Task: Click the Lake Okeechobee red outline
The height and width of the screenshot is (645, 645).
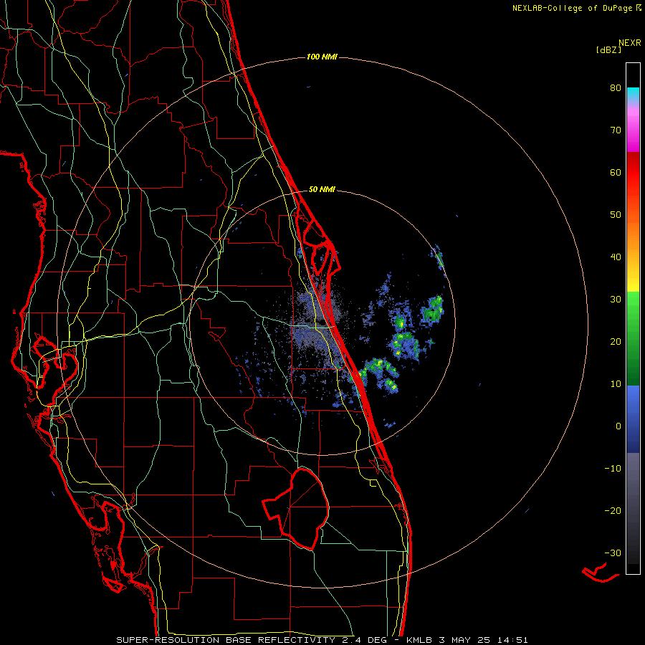Action: pyautogui.click(x=296, y=510)
